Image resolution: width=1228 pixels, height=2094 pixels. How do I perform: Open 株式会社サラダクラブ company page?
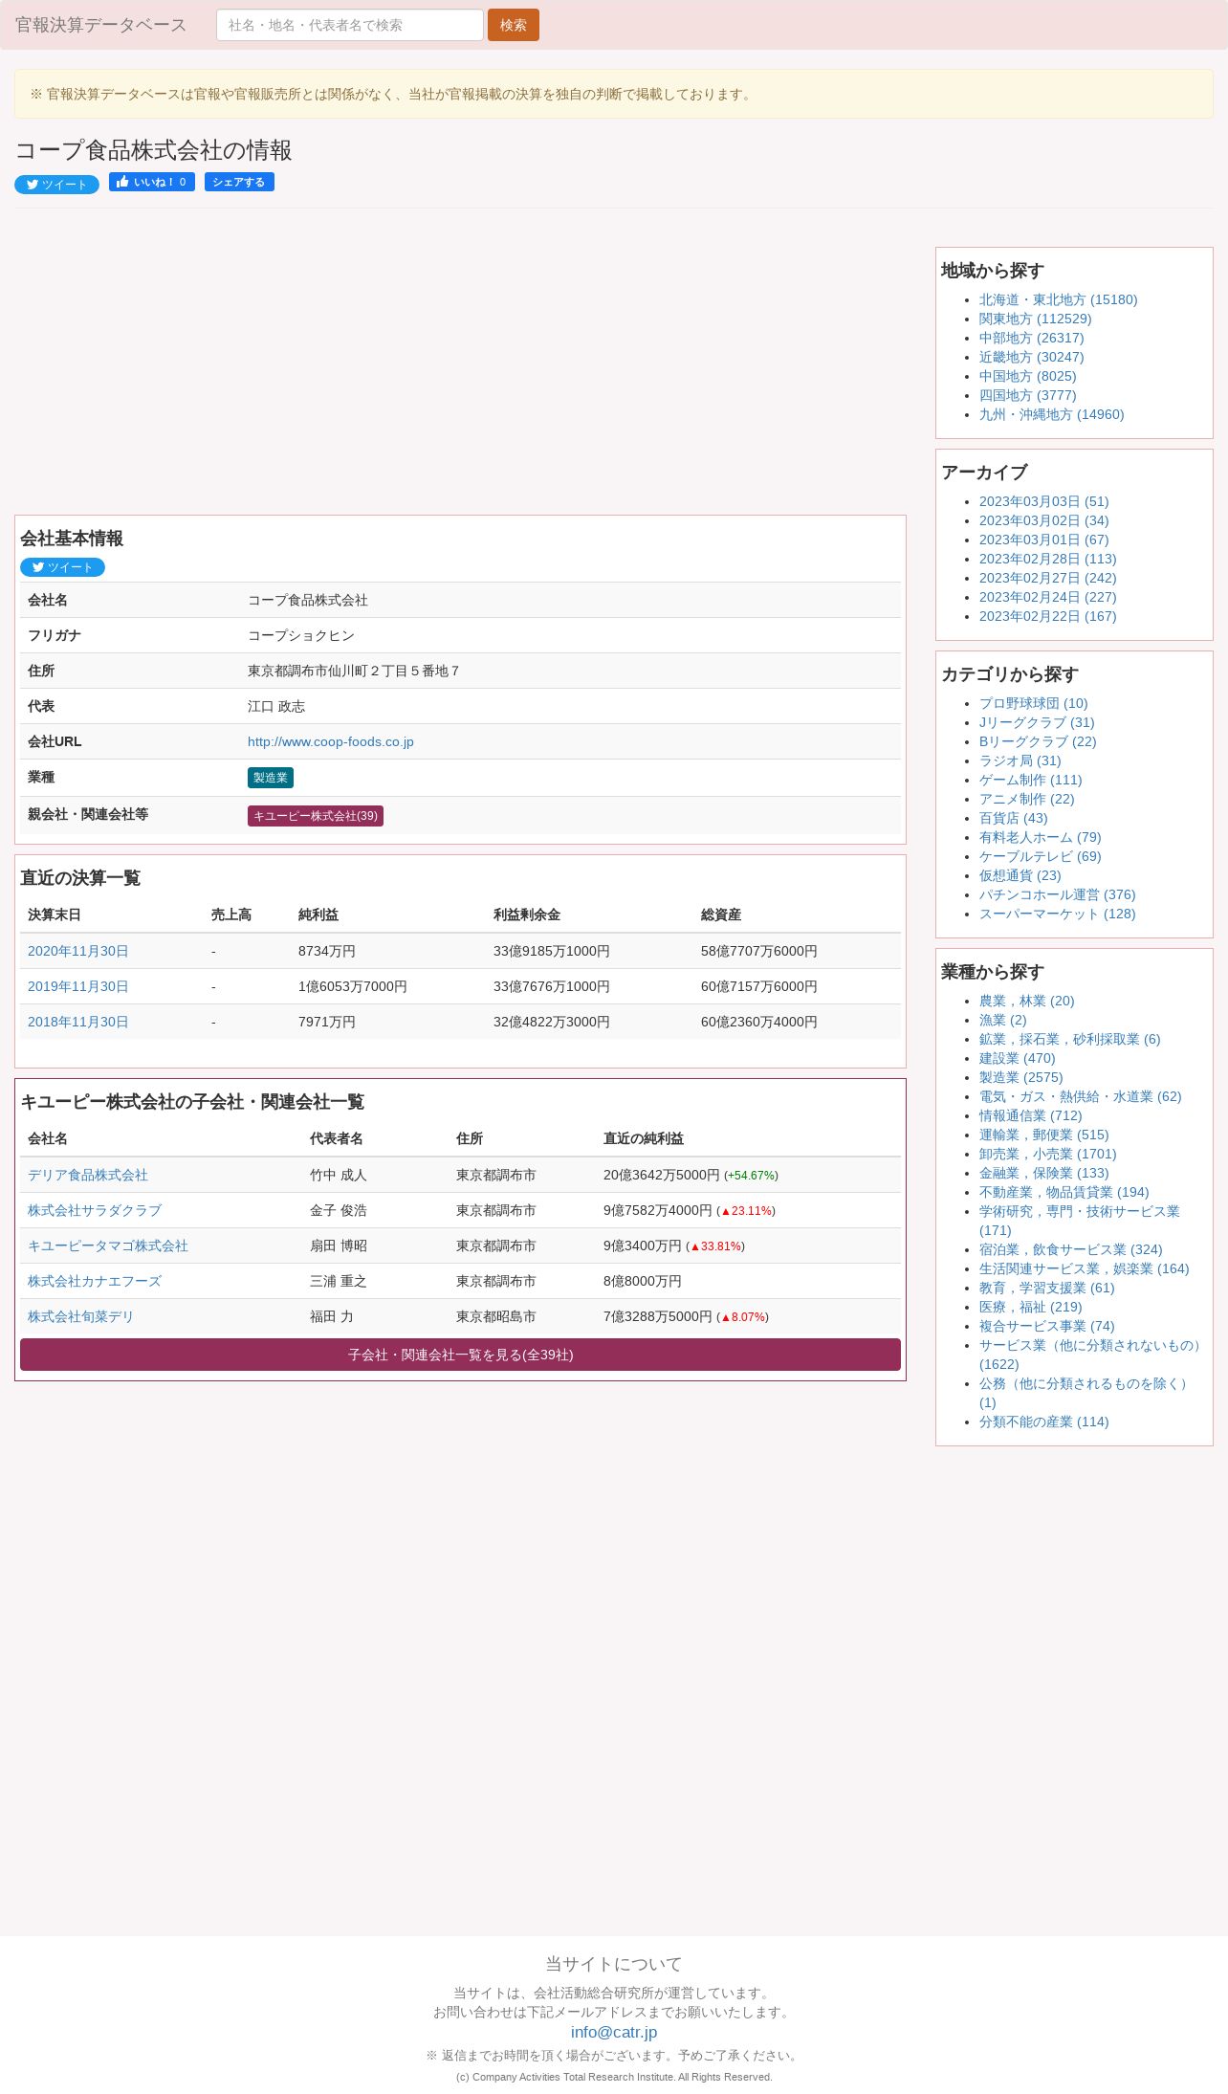(95, 1210)
